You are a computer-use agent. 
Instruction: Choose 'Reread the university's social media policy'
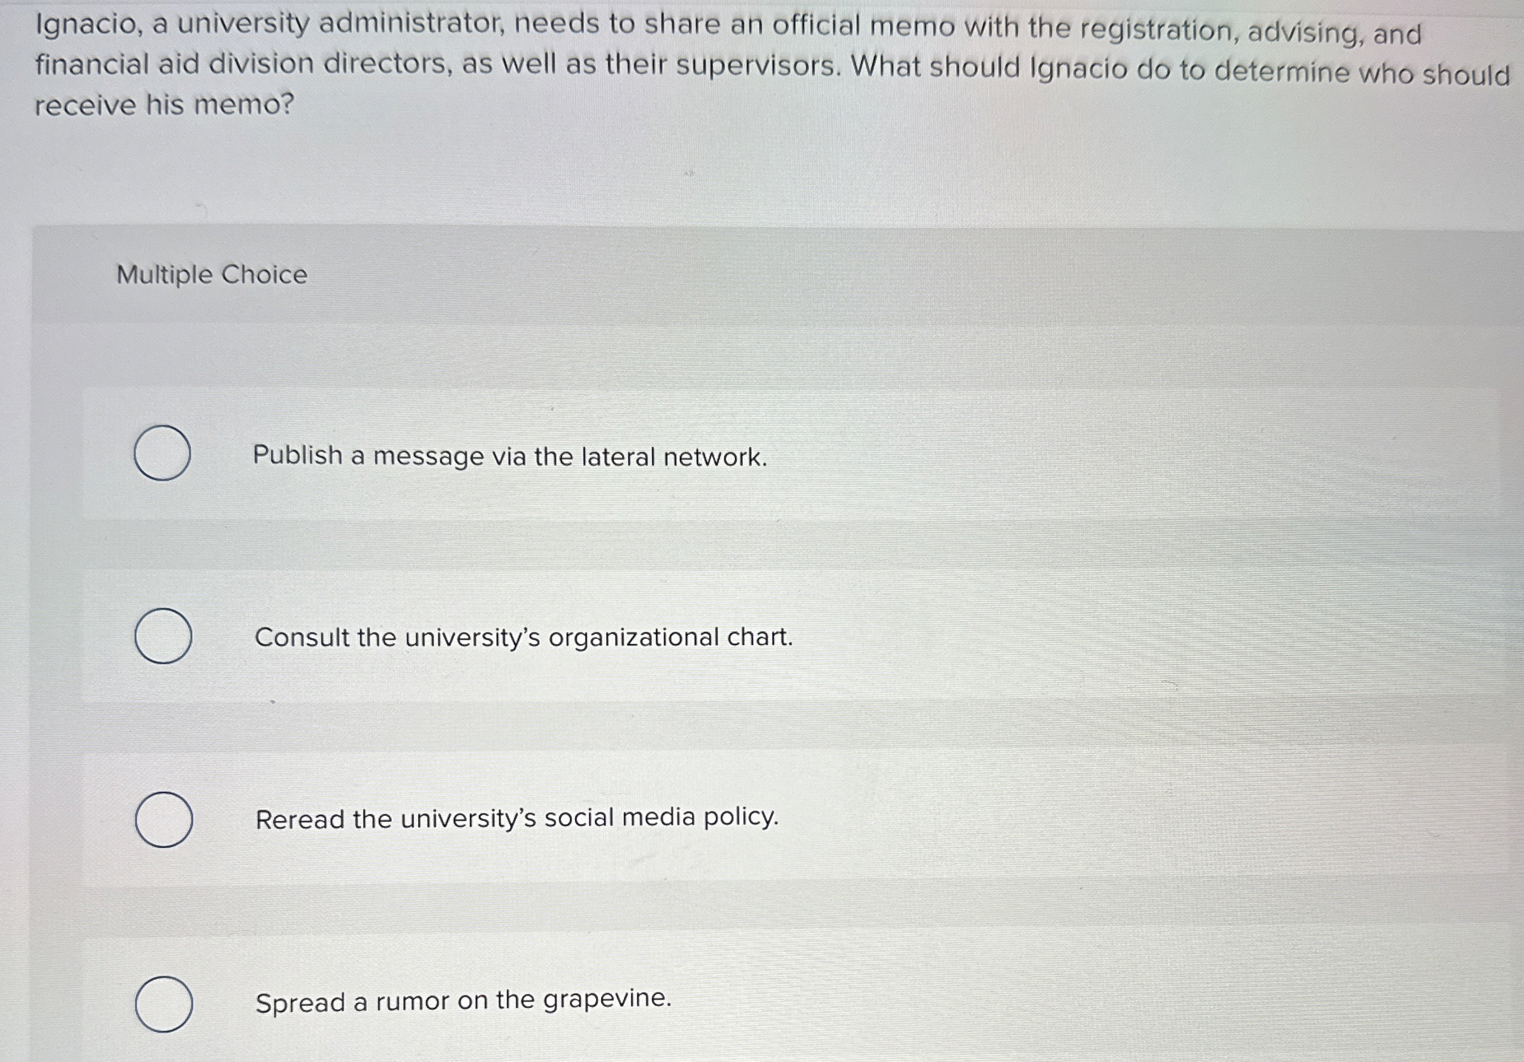tap(516, 820)
